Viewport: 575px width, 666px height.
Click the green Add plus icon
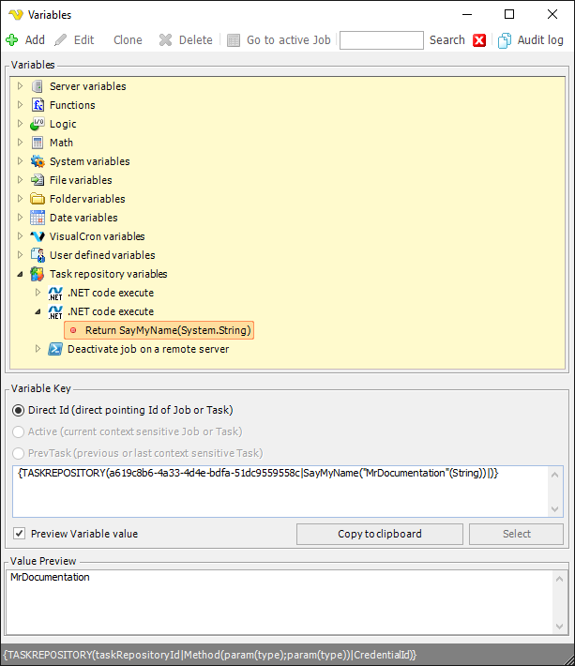pyautogui.click(x=11, y=40)
